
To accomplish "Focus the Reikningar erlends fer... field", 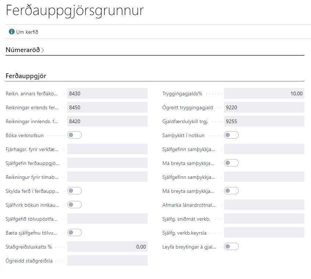I will pos(107,107).
